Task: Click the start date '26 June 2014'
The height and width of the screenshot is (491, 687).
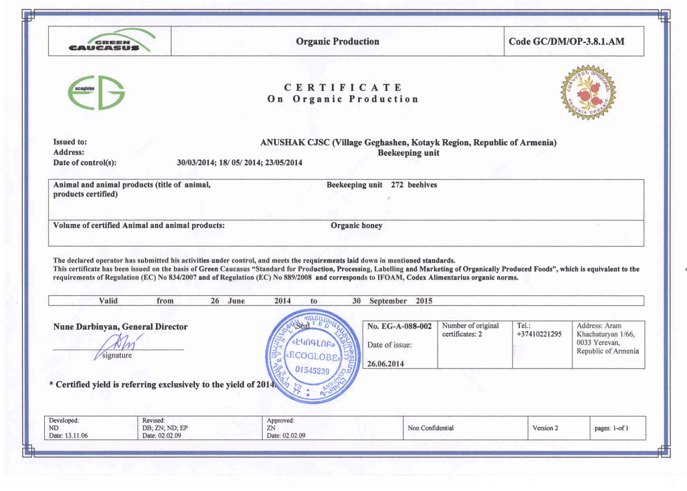Action: click(x=250, y=301)
